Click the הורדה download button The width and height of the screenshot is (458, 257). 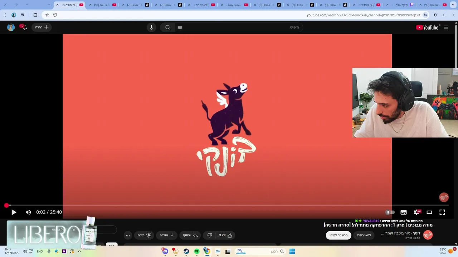pyautogui.click(x=167, y=235)
